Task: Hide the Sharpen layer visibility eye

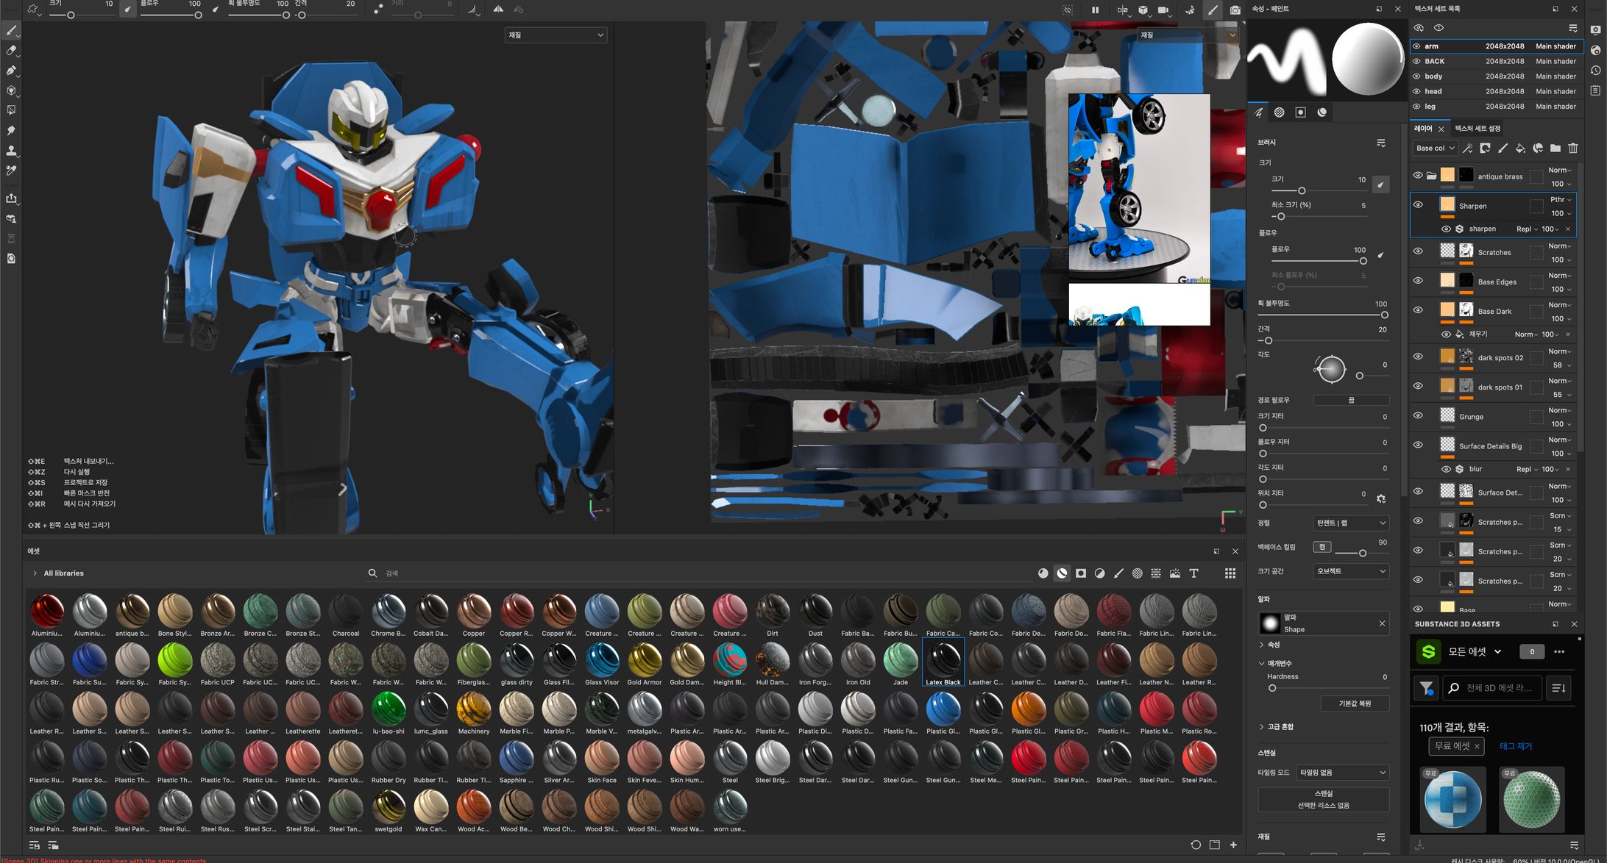Action: [1418, 205]
